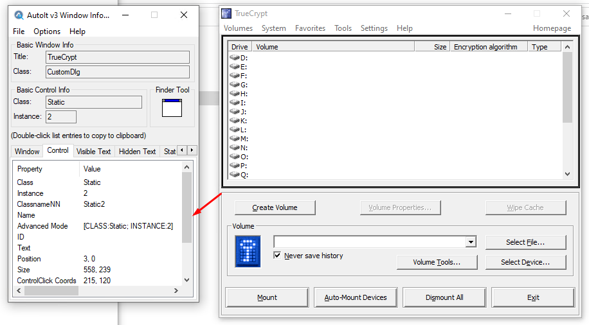
Task: Click the Volume Tools button
Action: pos(437,262)
